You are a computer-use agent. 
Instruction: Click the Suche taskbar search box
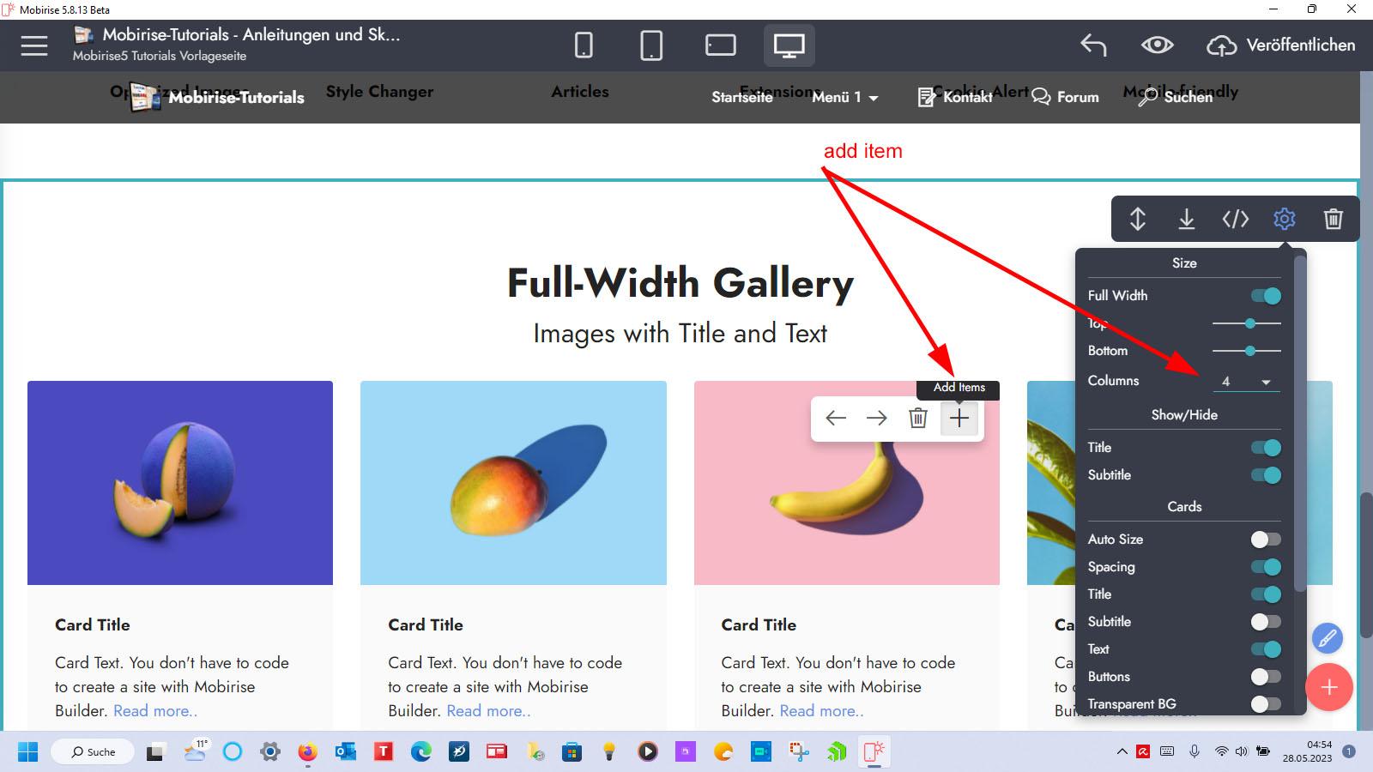pos(93,752)
